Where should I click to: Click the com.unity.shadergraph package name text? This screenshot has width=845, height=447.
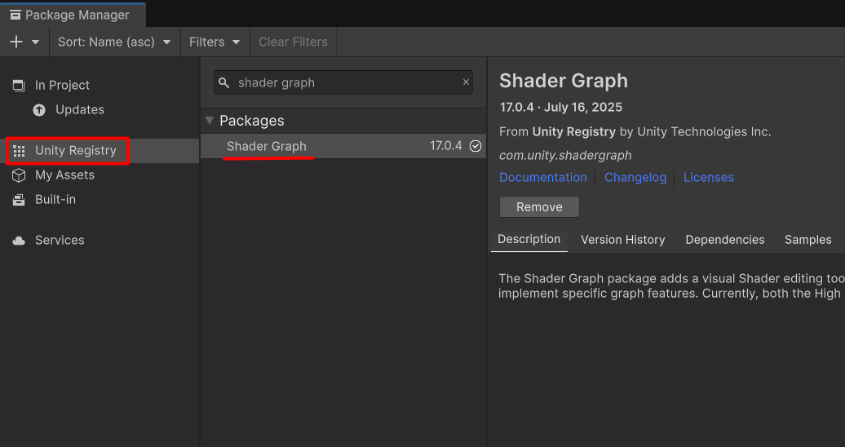565,155
